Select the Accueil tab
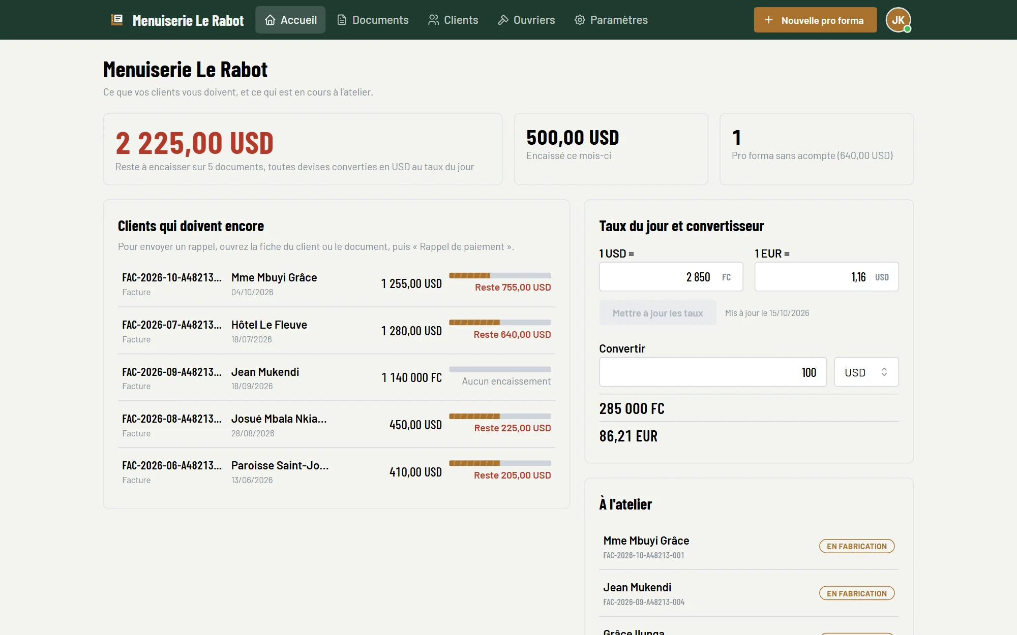This screenshot has width=1017, height=635. coord(290,20)
